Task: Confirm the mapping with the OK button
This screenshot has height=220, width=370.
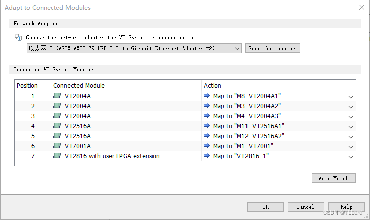Action: [x=265, y=207]
